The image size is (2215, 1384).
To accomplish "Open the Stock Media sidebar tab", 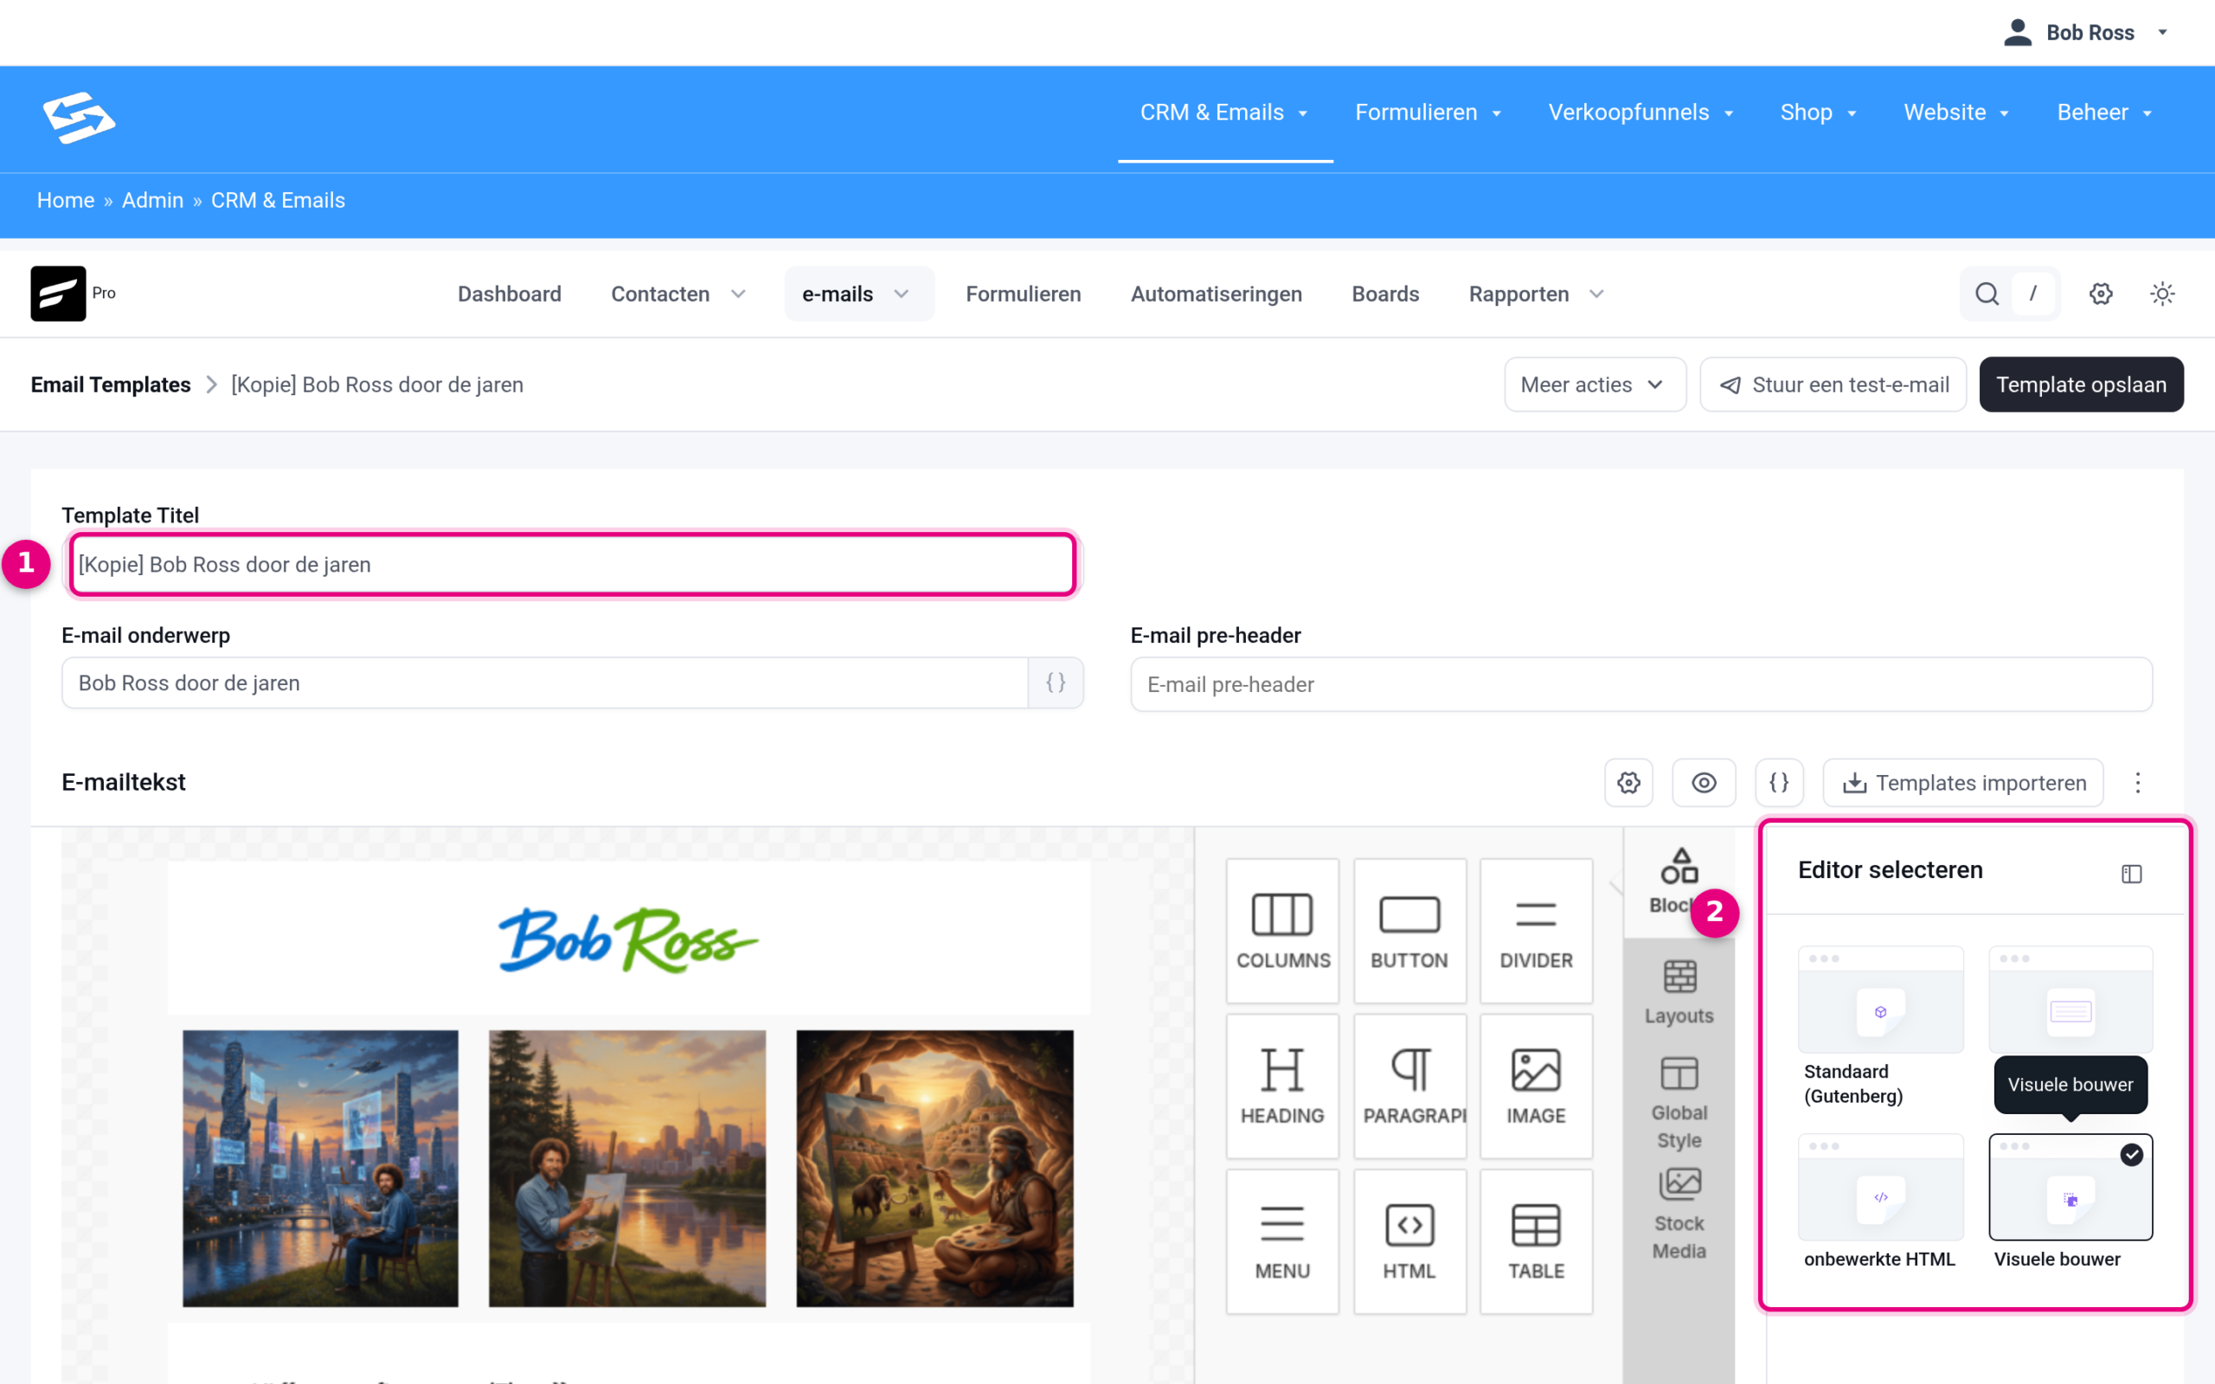I will [x=1679, y=1214].
